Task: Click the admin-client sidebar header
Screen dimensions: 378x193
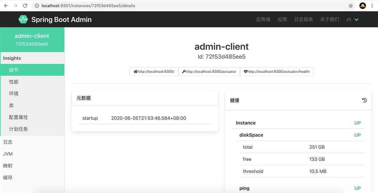Action: click(x=32, y=40)
